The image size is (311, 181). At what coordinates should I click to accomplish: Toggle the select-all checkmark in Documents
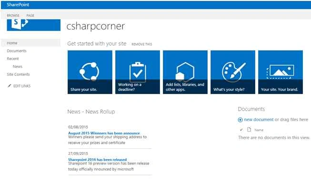pos(241,130)
